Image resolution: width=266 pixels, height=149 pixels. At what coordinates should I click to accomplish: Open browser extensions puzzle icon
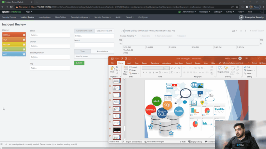[247, 7]
